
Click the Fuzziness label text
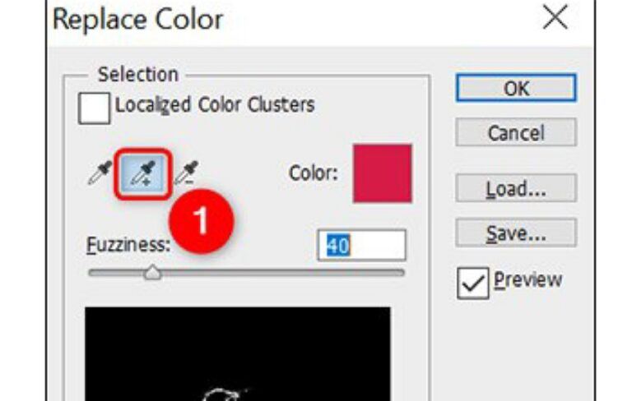128,245
